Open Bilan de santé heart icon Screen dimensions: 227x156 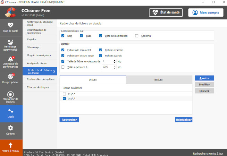click(x=10, y=25)
